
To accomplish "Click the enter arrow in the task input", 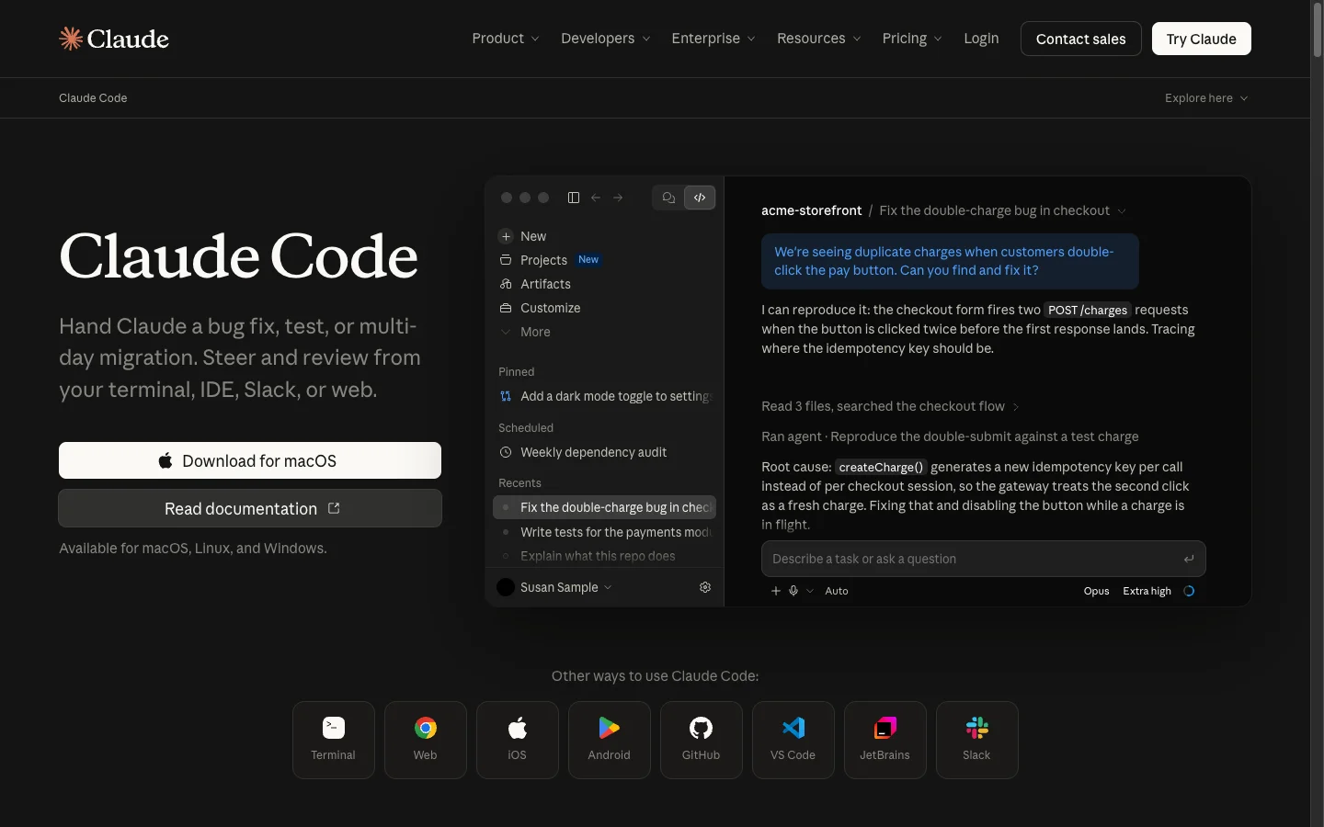I will tap(1189, 559).
